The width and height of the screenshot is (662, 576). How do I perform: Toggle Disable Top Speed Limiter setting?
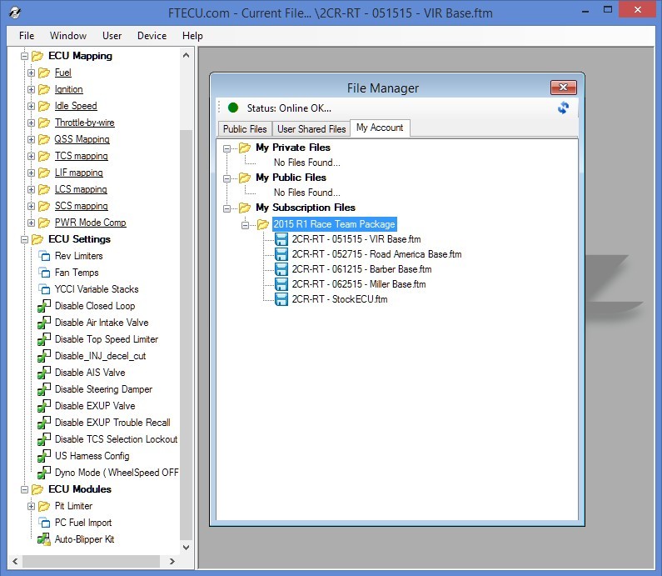click(44, 339)
